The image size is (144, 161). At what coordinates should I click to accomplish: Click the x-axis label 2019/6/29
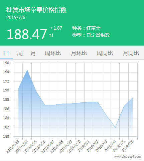point(65,147)
